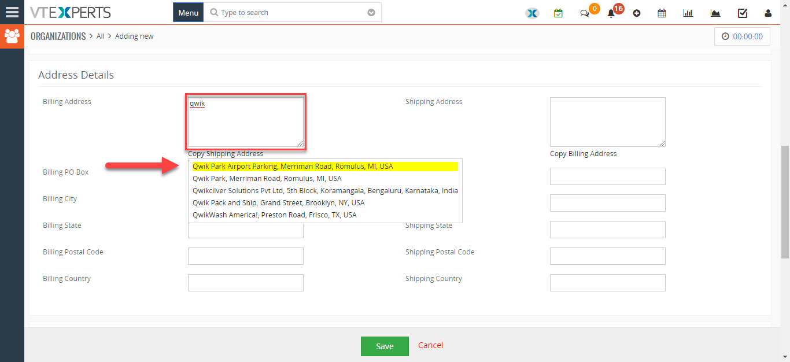Select Qwikcilver Solutions Pvt Ltd suggestion
The height and width of the screenshot is (362, 790).
(325, 191)
